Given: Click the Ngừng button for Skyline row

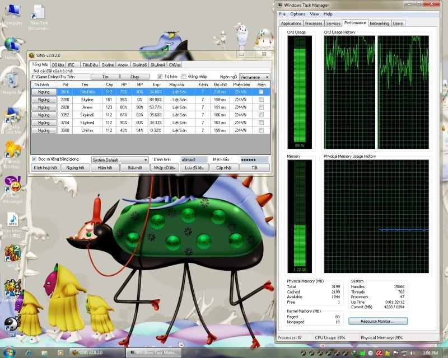Looking at the screenshot, I should (44, 100).
